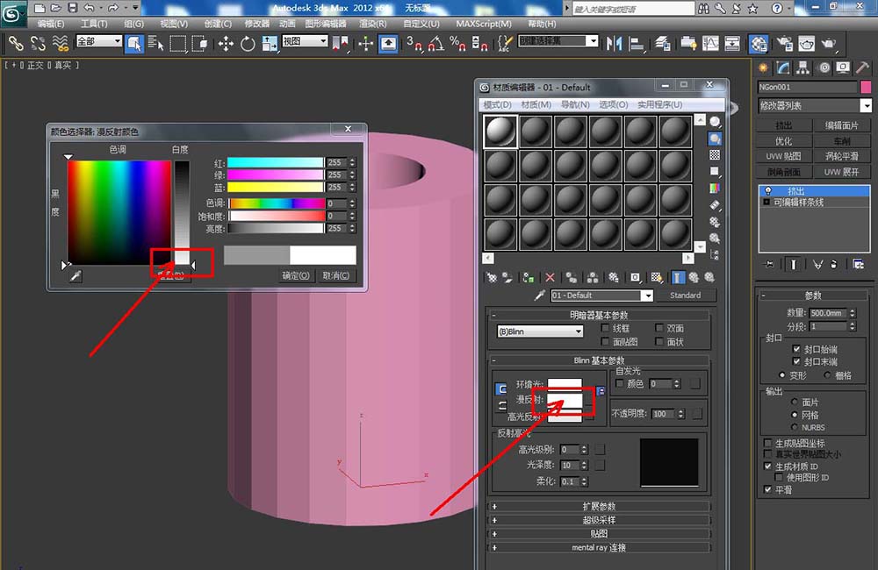Uncheck the 平滑 smooth checkbox
This screenshot has height=570, width=878.
tap(767, 489)
